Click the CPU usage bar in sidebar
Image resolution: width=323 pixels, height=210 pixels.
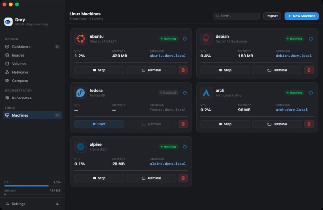coord(32,186)
